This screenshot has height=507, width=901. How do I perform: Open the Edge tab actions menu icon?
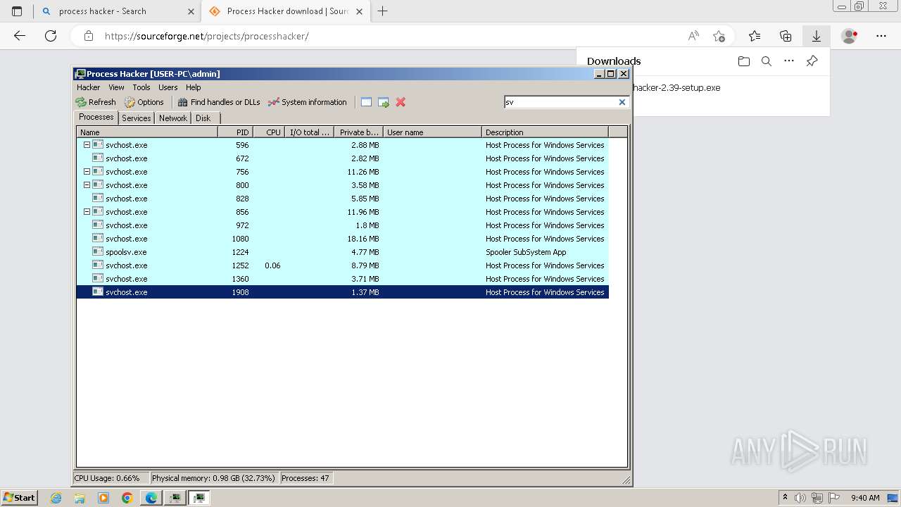click(x=17, y=11)
